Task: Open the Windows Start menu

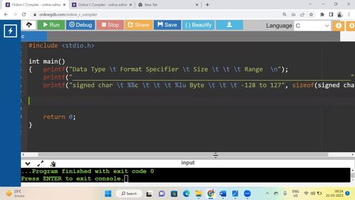Action: pyautogui.click(x=108, y=194)
